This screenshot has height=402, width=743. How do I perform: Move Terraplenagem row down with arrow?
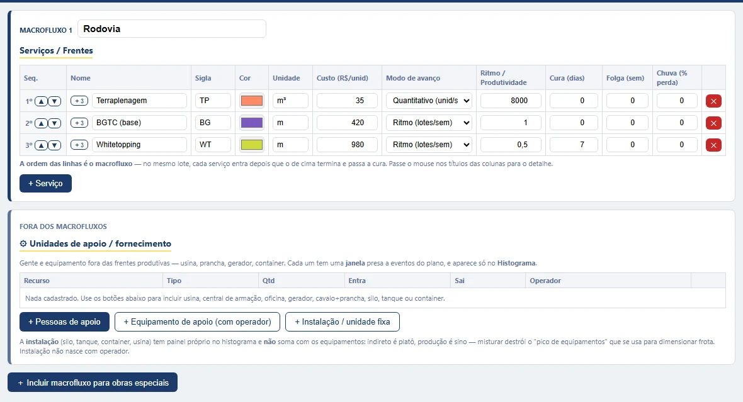(x=55, y=101)
